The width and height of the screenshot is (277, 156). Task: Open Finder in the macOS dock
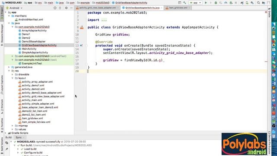[x=274, y=24]
